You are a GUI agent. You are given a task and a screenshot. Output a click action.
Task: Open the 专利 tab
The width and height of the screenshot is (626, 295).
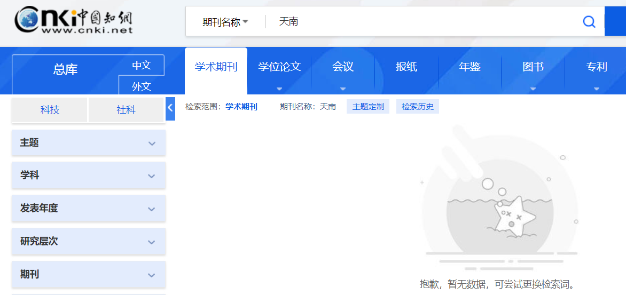click(596, 67)
